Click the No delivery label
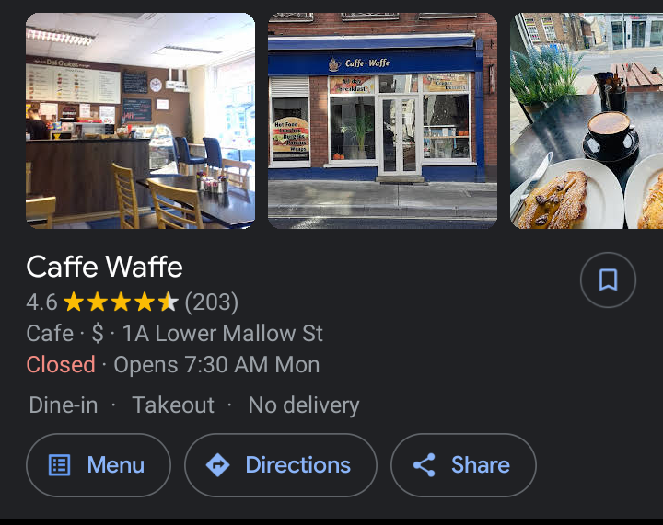Viewport: 663px width, 525px height. (304, 405)
